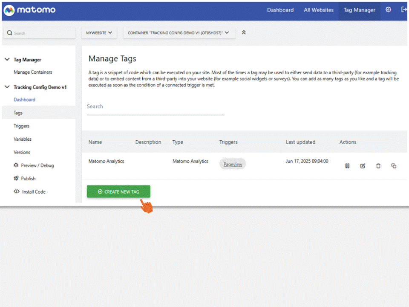Delete the Matomo Analytics tag

tap(378, 166)
